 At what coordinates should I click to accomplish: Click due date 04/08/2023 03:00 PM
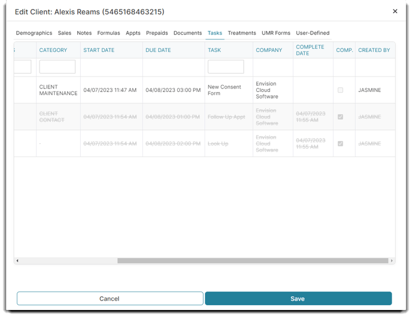pos(173,90)
